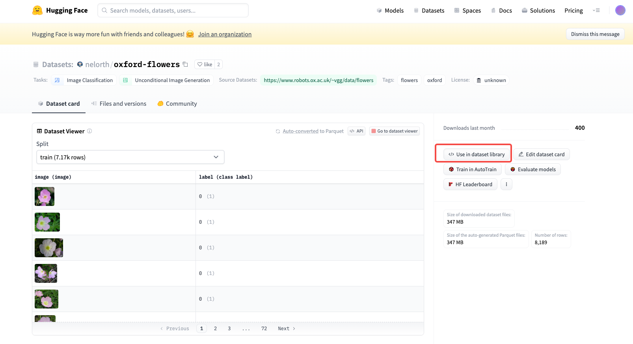Dismiss this message banner
Screen dimensions: 633x344
[x=595, y=34]
